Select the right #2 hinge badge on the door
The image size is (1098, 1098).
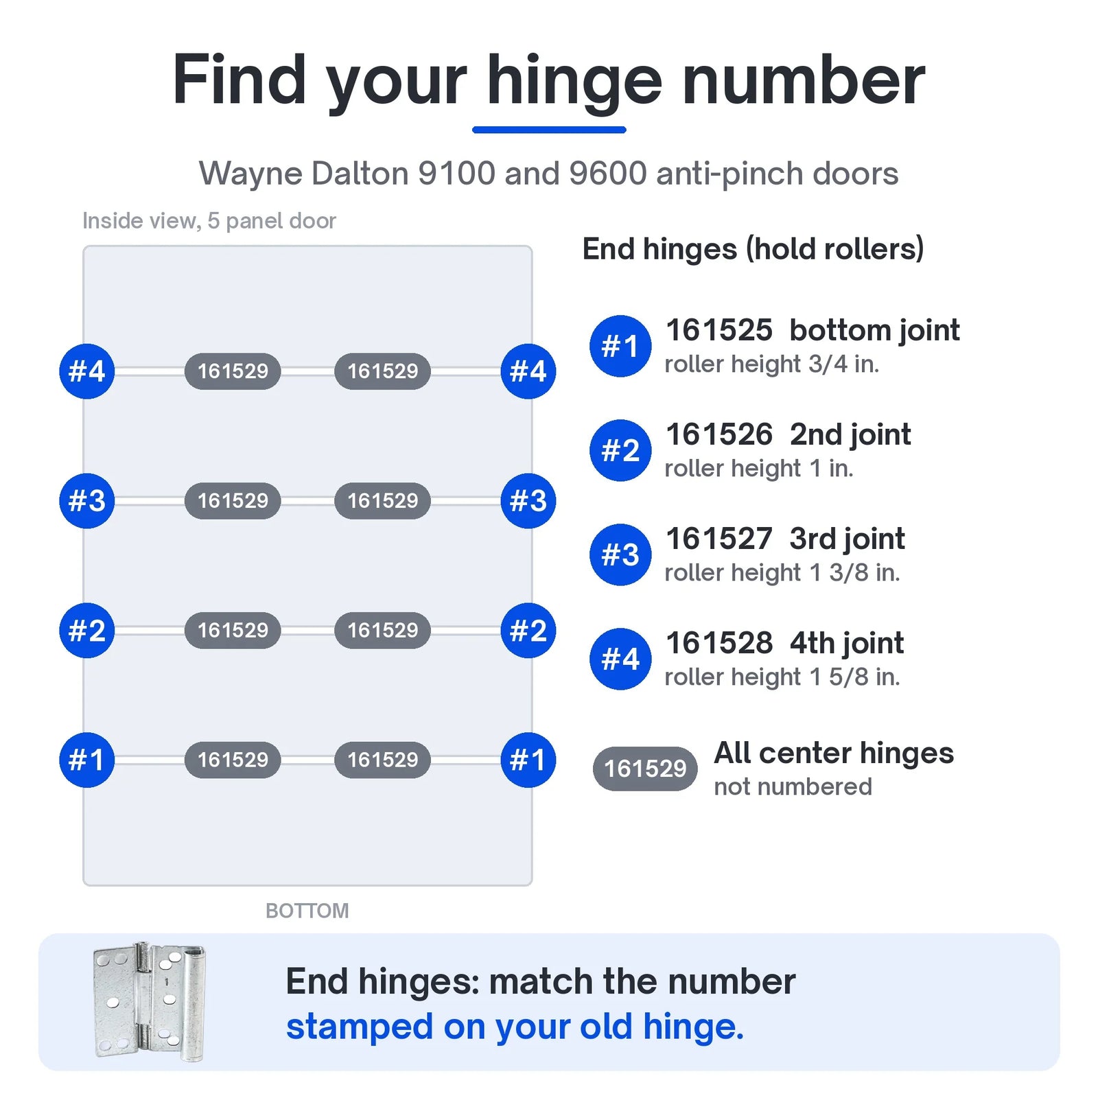pyautogui.click(x=528, y=631)
